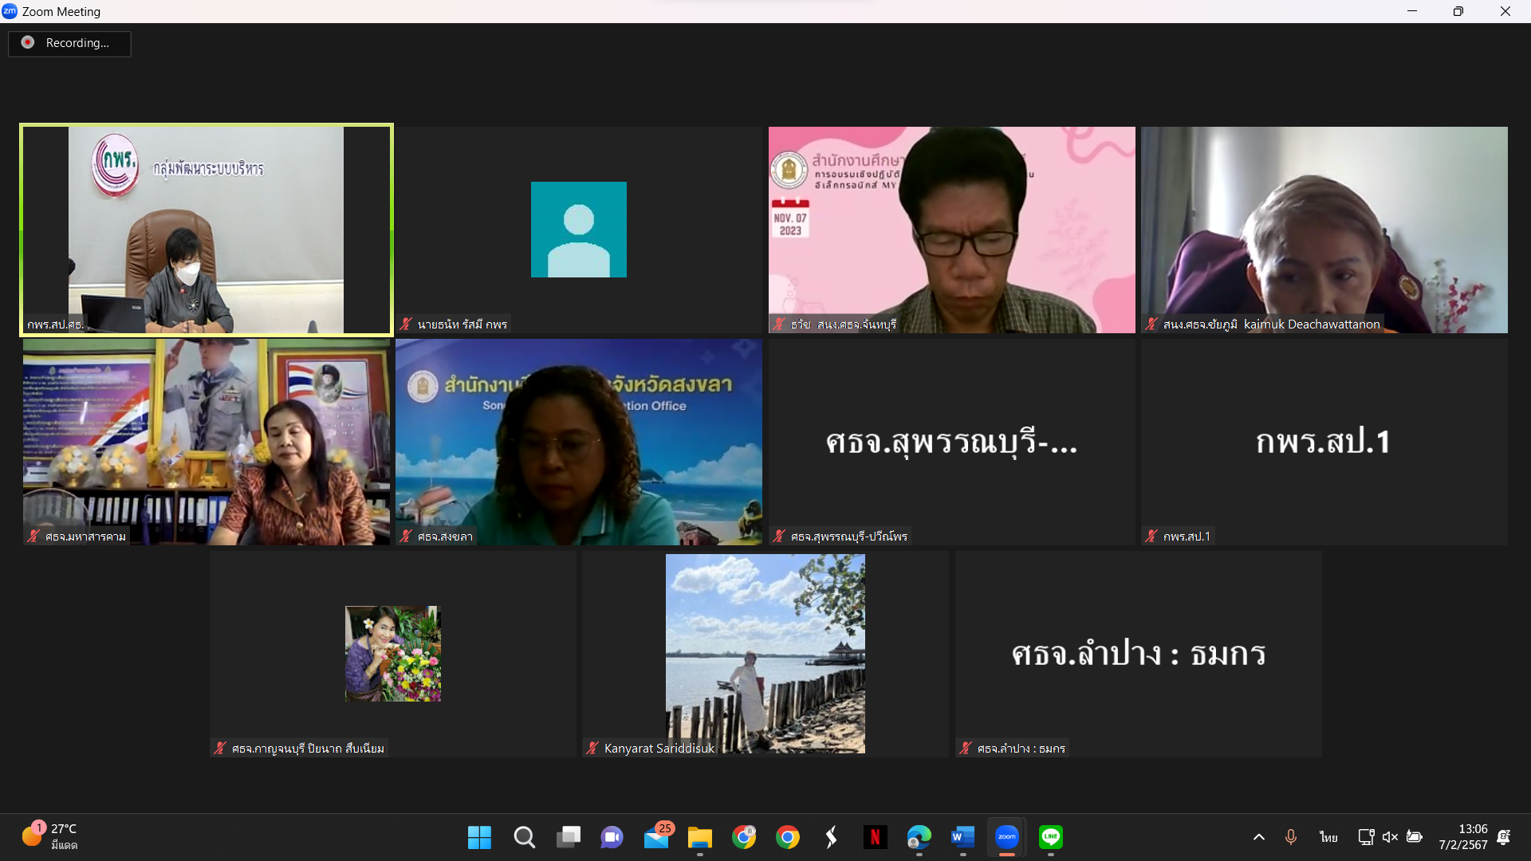Select Kanyarat Sariddisuk video tile
This screenshot has width=1531, height=861.
[765, 654]
